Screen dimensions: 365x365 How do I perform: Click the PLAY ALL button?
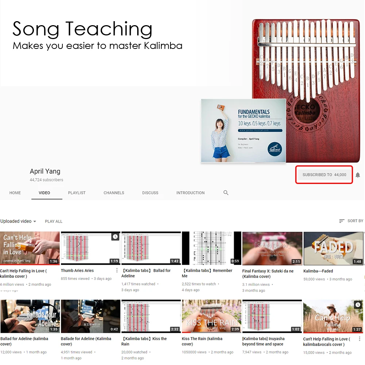(54, 222)
